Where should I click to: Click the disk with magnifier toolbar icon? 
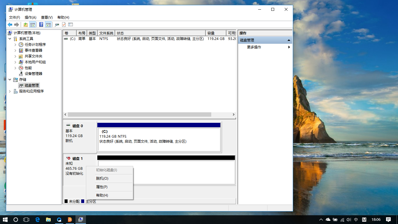[x=57, y=25]
